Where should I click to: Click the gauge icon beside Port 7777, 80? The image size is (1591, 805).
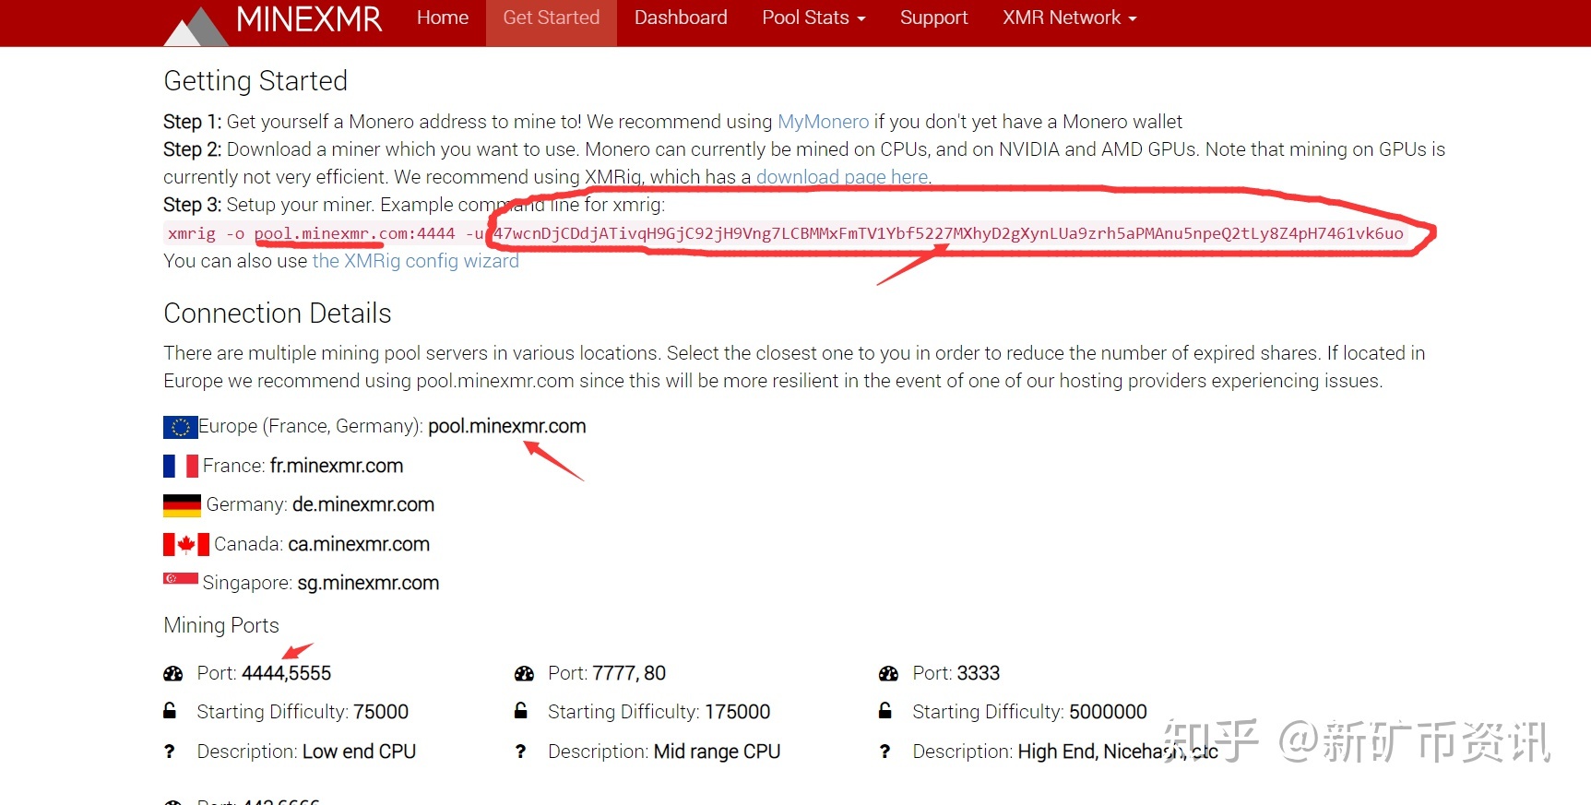524,674
